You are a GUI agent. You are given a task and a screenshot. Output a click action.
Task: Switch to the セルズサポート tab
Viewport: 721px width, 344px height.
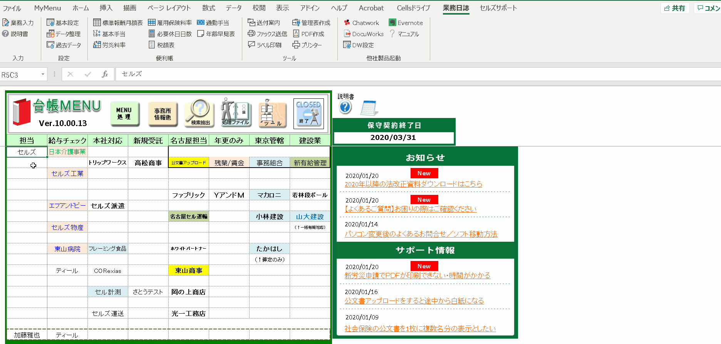click(x=498, y=8)
